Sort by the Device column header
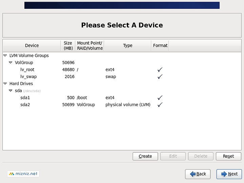 coord(32,45)
